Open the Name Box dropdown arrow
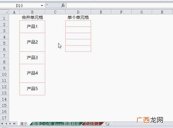 (x=42, y=6)
